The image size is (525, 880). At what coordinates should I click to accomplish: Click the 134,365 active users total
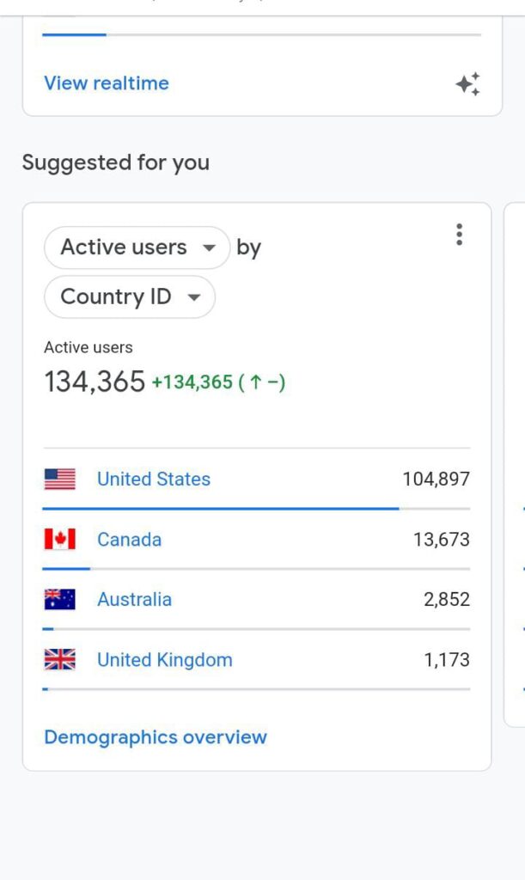point(95,382)
